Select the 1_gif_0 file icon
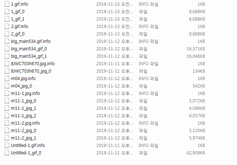 (7, 11)
